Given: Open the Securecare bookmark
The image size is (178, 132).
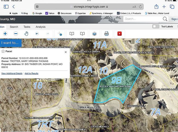Looking at the screenshot, I should pos(65,13).
